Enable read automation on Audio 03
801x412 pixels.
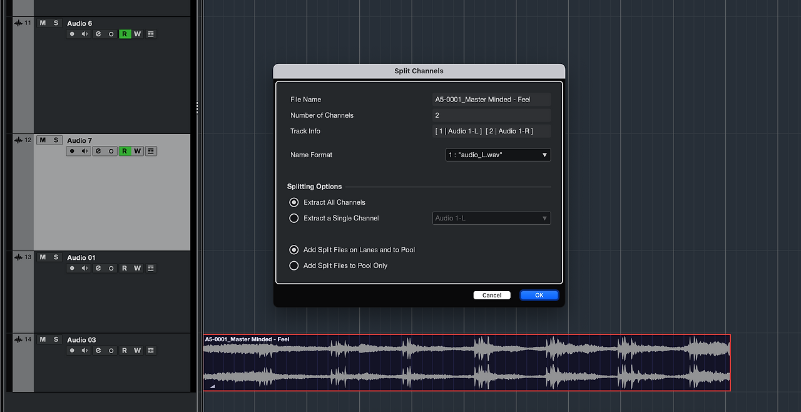pos(125,351)
